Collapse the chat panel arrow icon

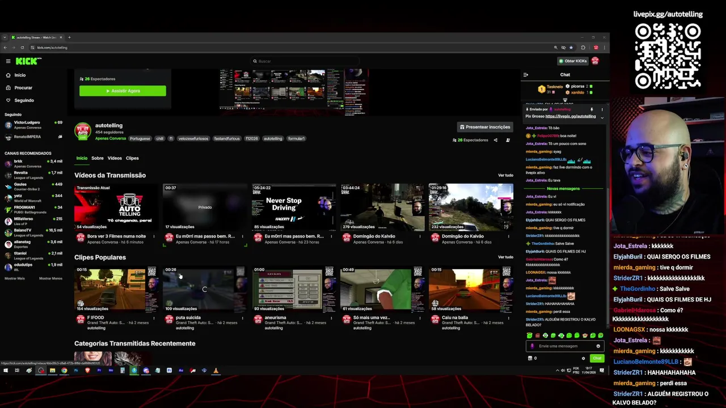(526, 75)
